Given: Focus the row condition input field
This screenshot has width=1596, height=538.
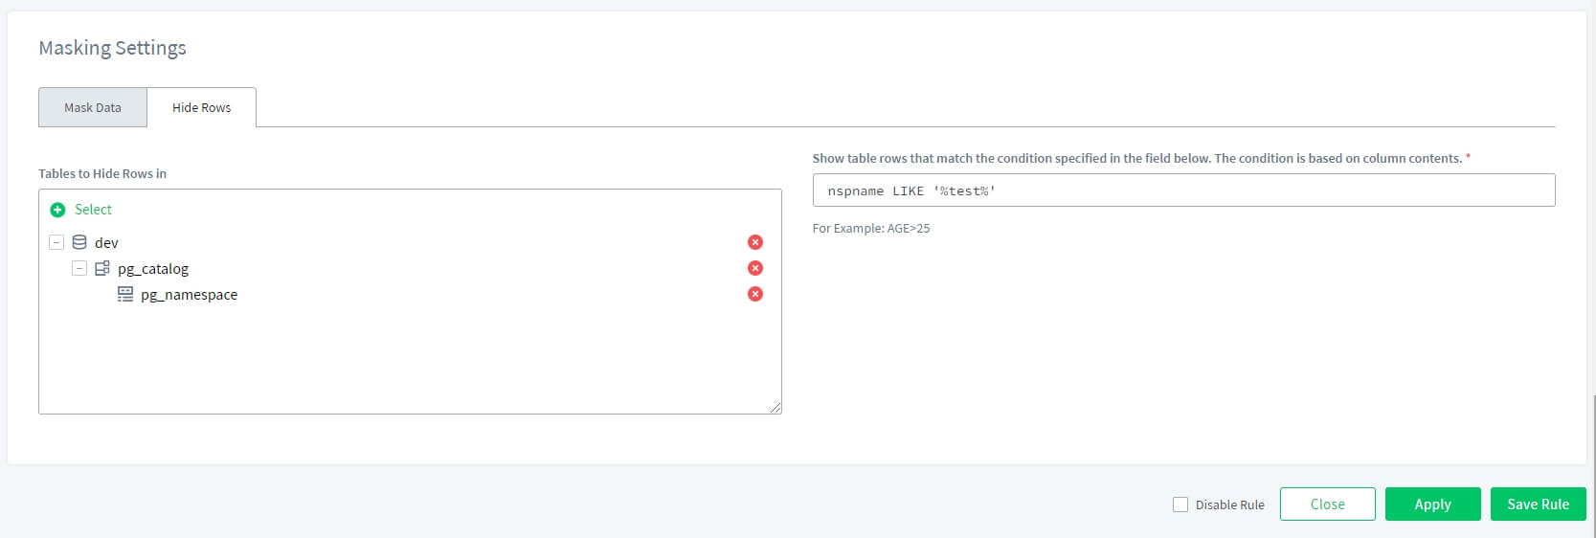Looking at the screenshot, I should tap(1183, 191).
